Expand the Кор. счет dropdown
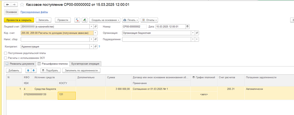This screenshot has width=294, height=115. [x=95, y=33]
